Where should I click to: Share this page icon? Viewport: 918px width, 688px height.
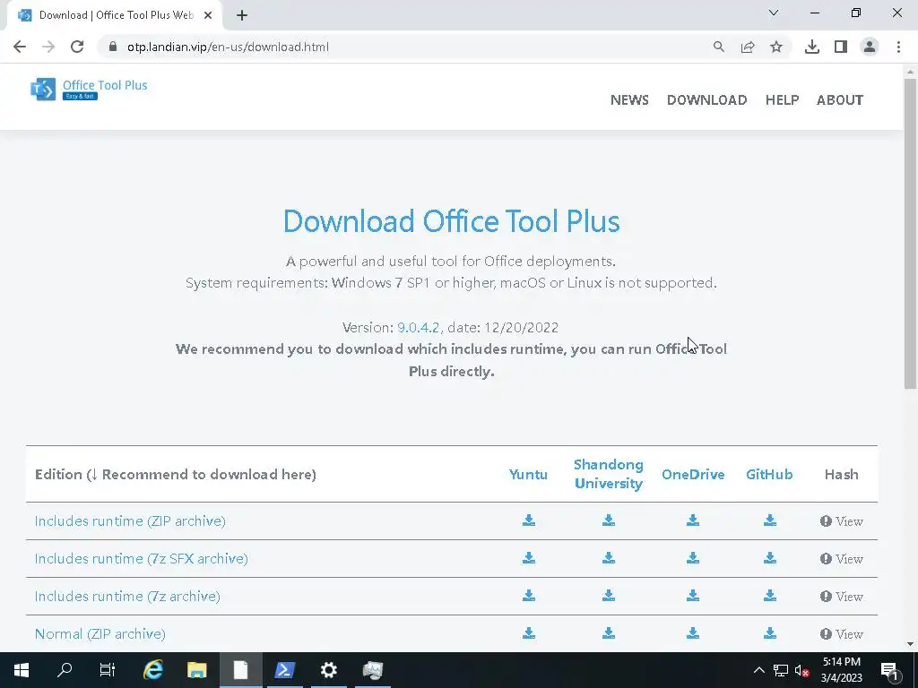[748, 47]
